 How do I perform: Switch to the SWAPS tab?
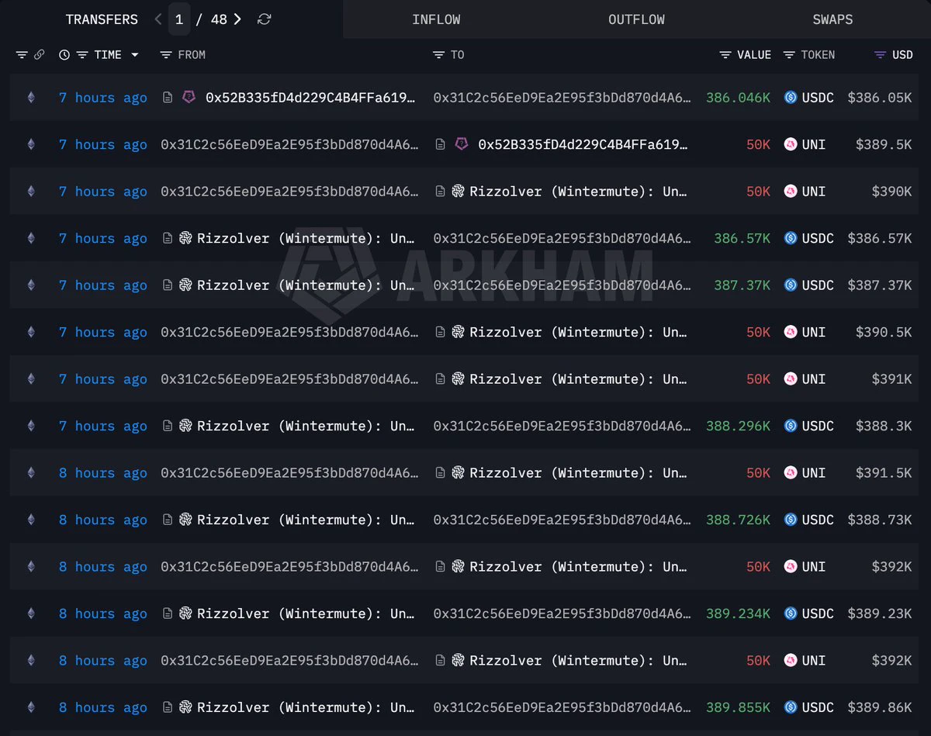click(x=832, y=19)
